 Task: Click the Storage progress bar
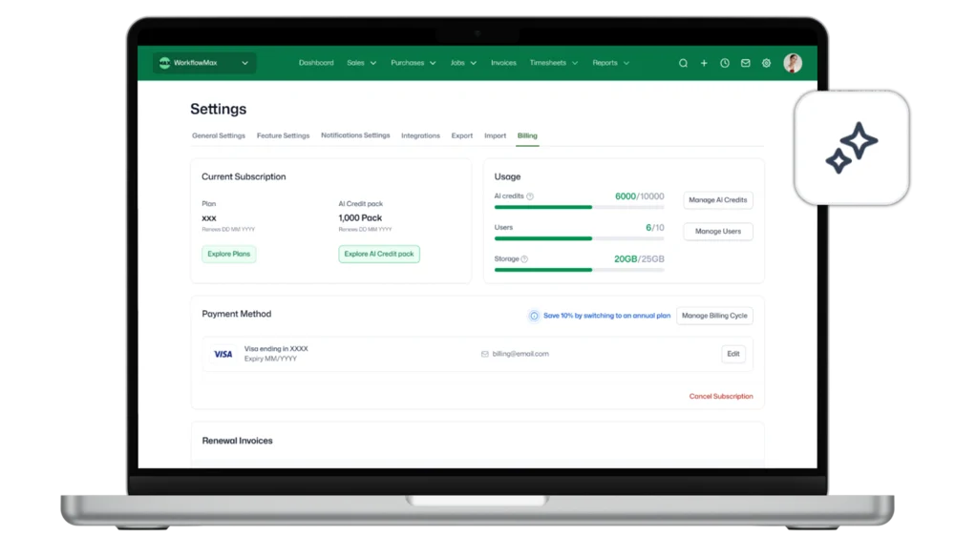(580, 270)
